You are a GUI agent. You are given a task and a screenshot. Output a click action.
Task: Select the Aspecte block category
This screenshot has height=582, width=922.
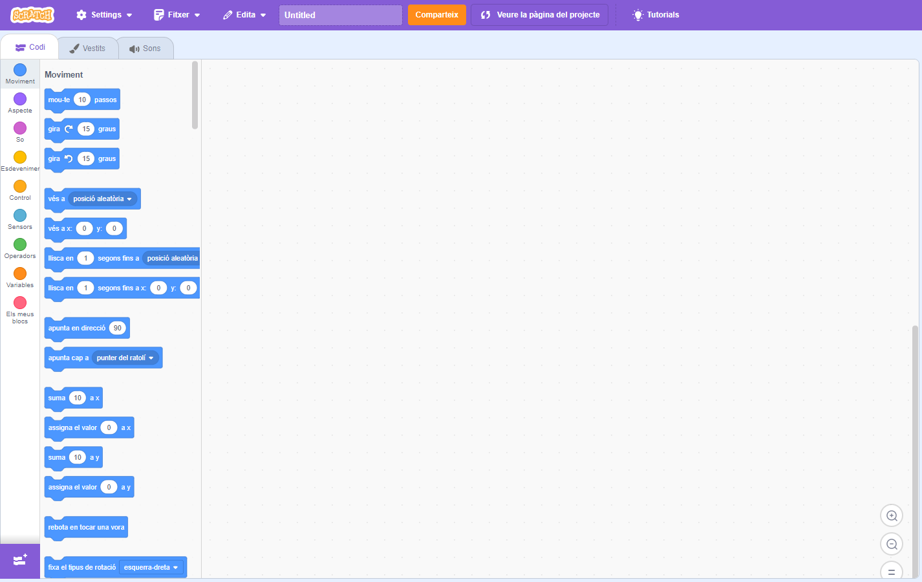tap(20, 102)
